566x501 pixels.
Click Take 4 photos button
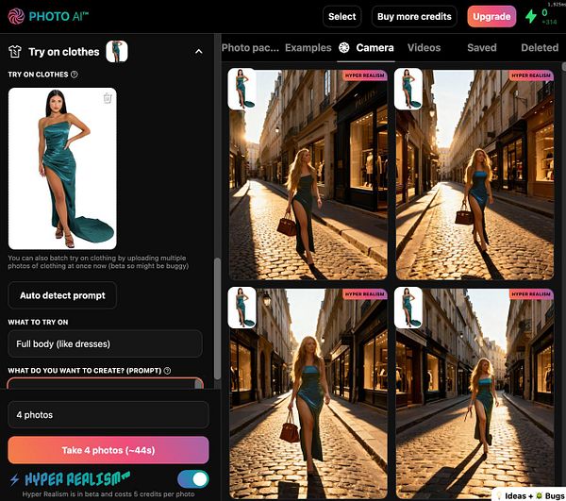click(108, 450)
